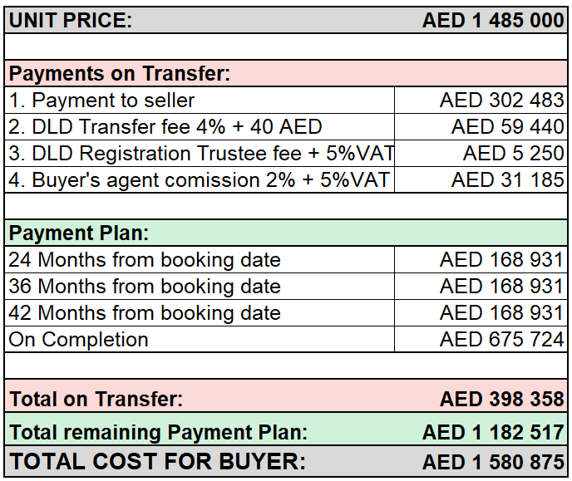572x481 pixels.
Task: Click Buyer's agent comission row label
Action: pos(200,180)
